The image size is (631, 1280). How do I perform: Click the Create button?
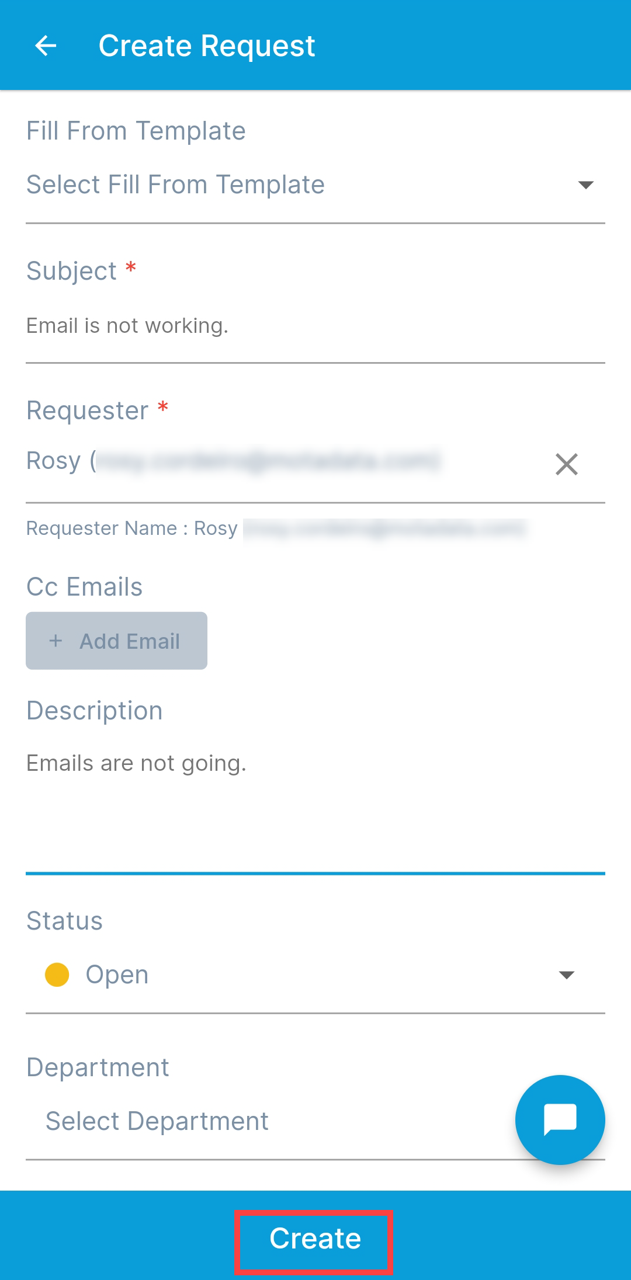(314, 1240)
